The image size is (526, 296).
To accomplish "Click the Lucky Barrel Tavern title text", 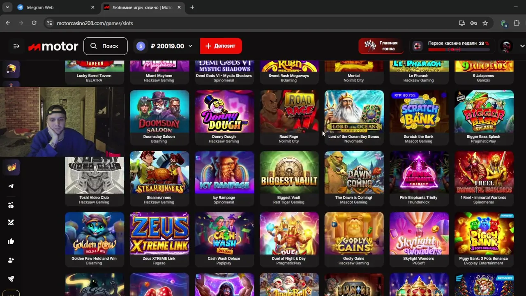I will click(94, 76).
